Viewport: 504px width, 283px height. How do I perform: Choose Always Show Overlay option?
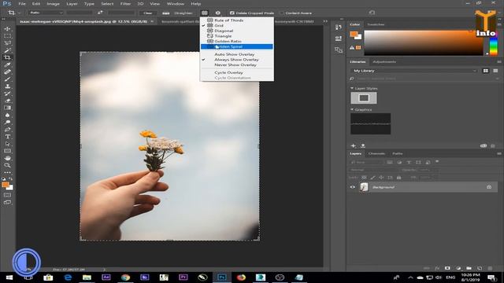point(236,60)
